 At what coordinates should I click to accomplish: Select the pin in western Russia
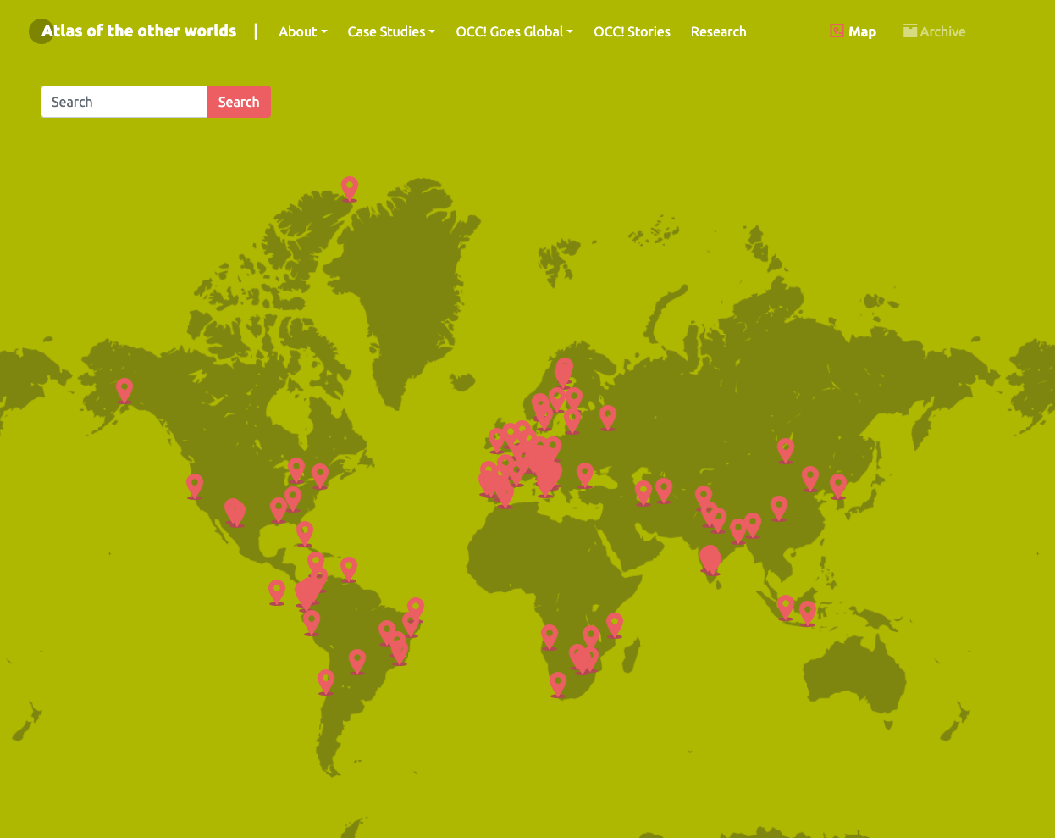tap(608, 416)
